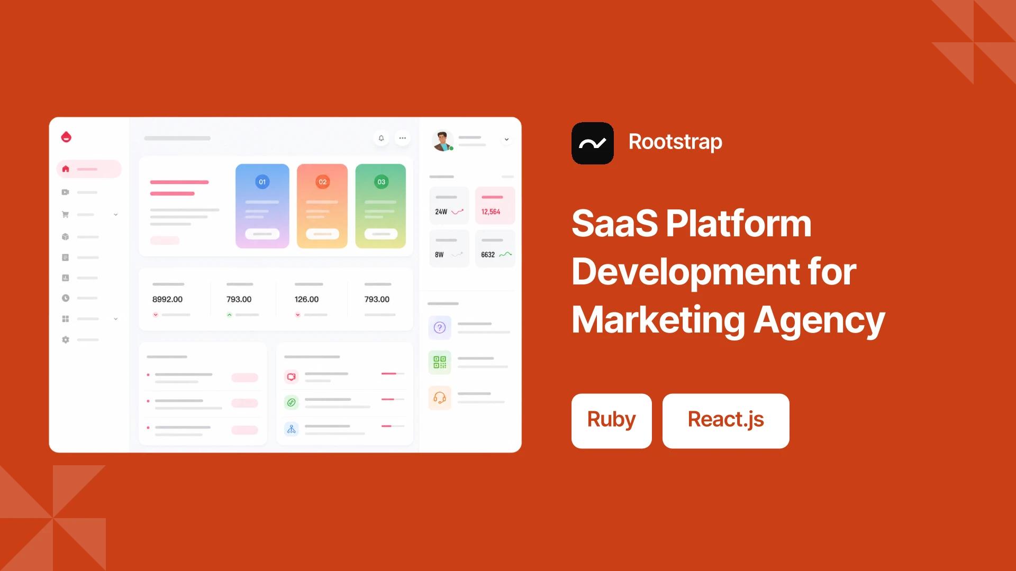Click the React.js tag
The image size is (1016, 571).
point(726,421)
